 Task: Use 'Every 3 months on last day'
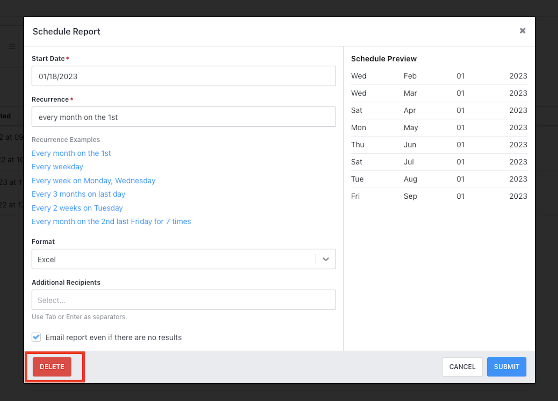tap(78, 194)
